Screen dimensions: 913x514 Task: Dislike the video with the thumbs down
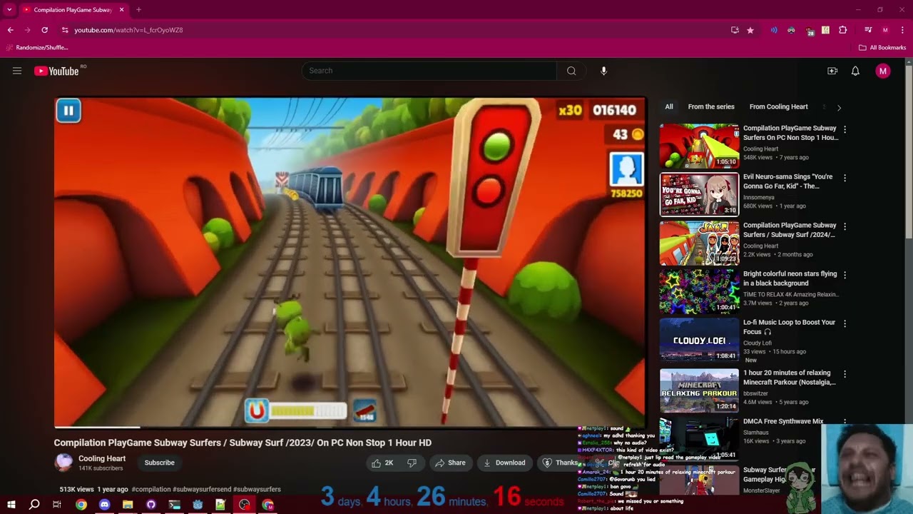click(412, 463)
